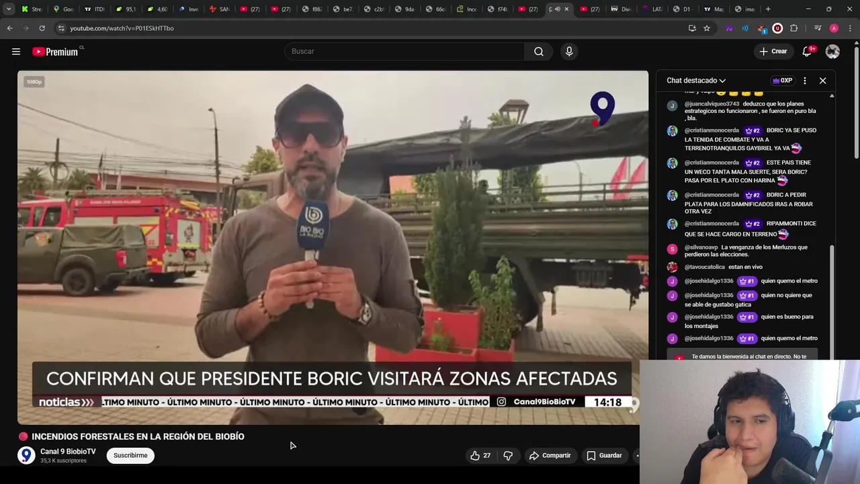Click the address bar URL
The image size is (860, 484).
(122, 28)
